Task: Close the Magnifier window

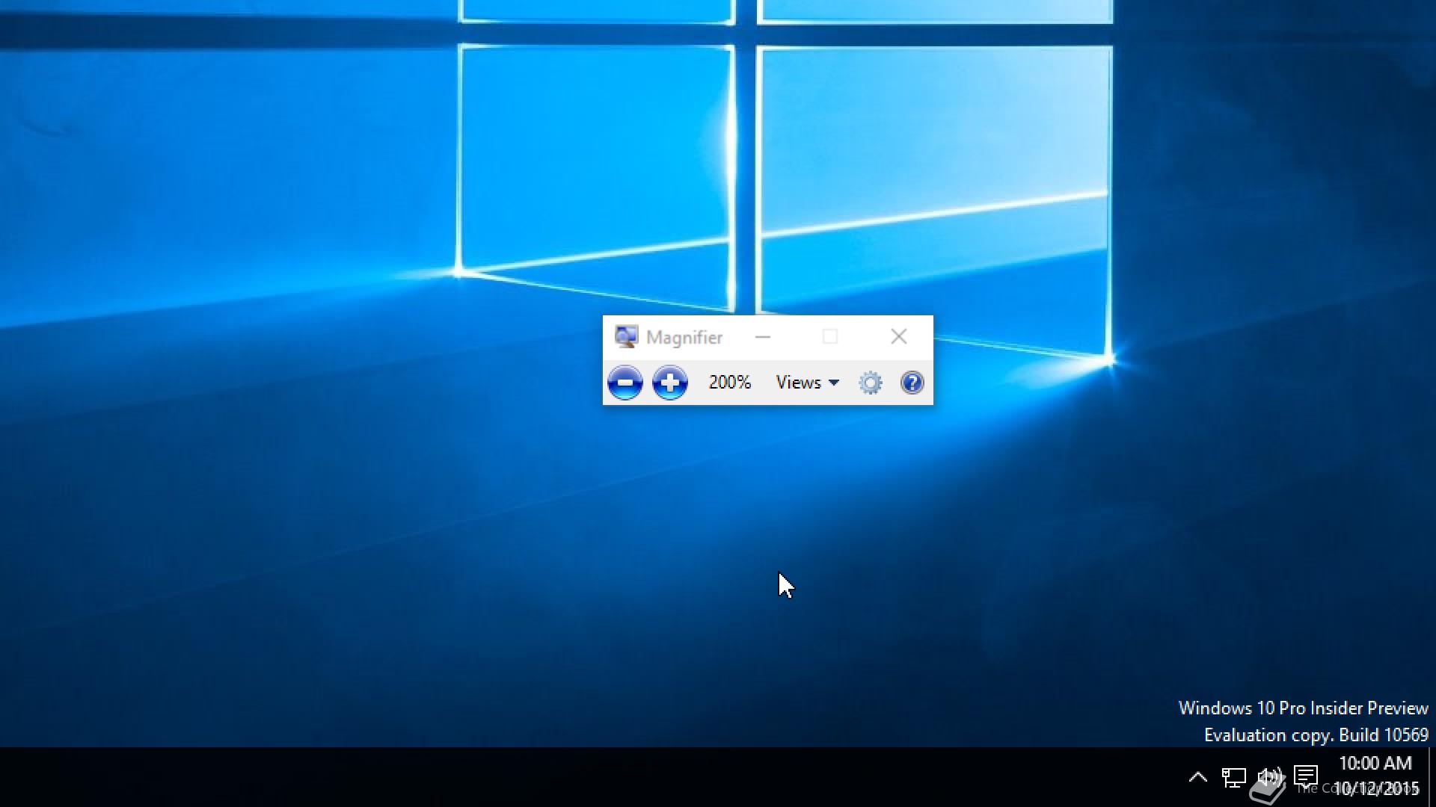Action: (898, 337)
